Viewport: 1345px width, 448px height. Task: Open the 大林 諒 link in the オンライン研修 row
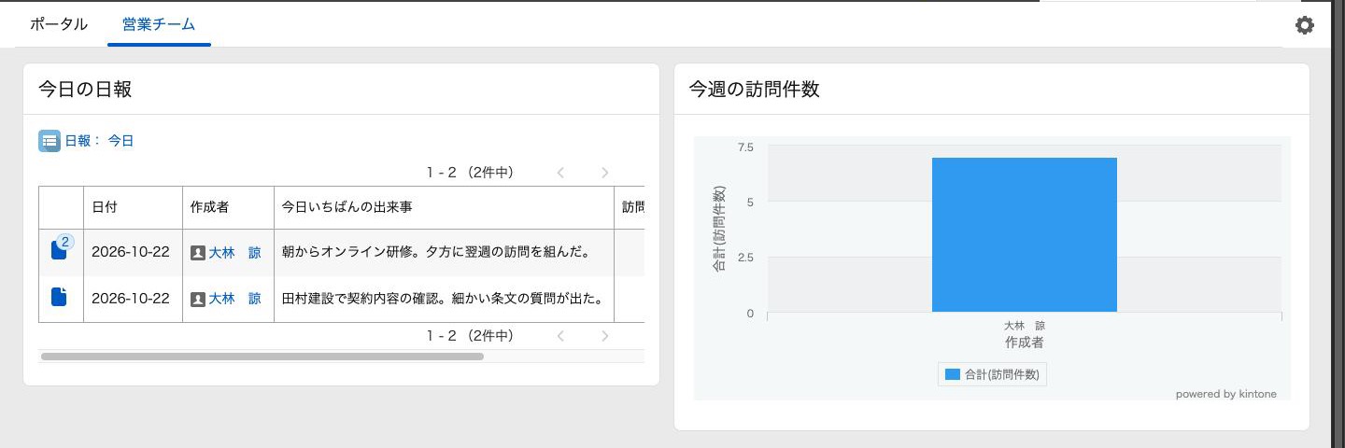(x=235, y=252)
